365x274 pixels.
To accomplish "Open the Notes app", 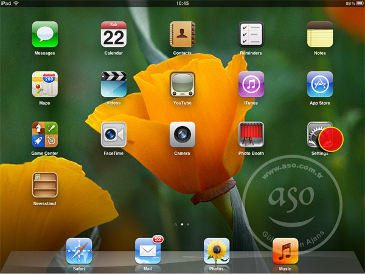I will 320,34.
